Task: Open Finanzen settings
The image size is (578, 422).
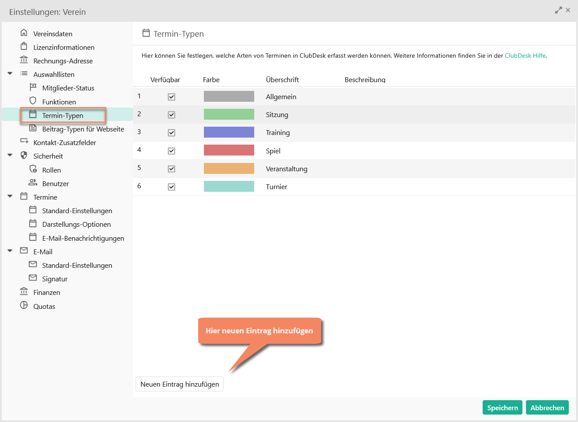Action: coord(47,292)
